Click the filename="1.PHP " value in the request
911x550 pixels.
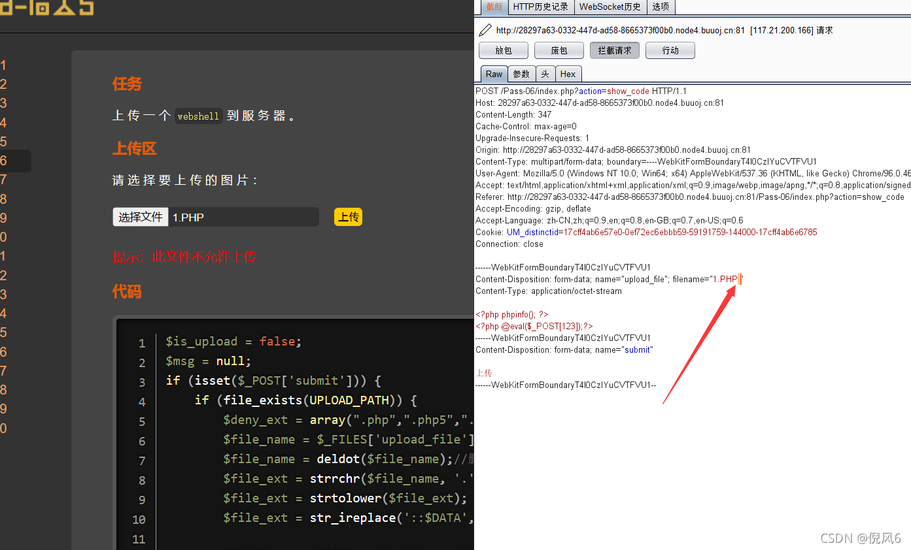click(x=708, y=280)
